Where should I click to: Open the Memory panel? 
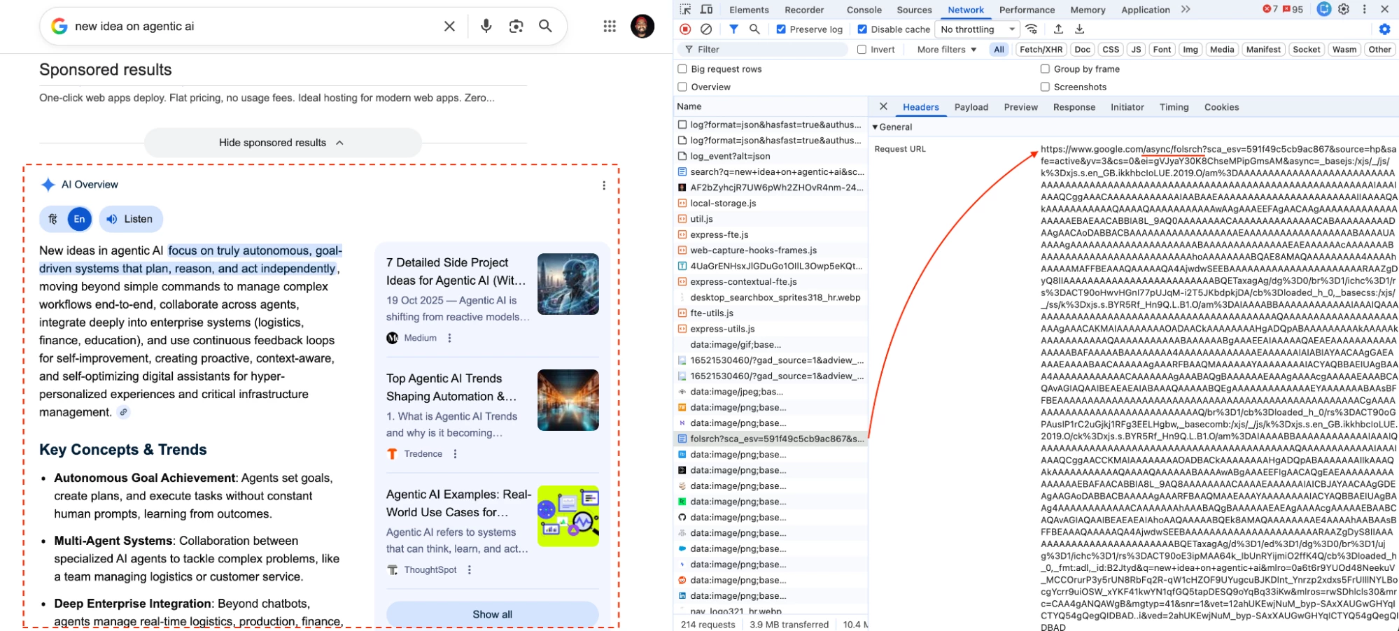tap(1088, 10)
